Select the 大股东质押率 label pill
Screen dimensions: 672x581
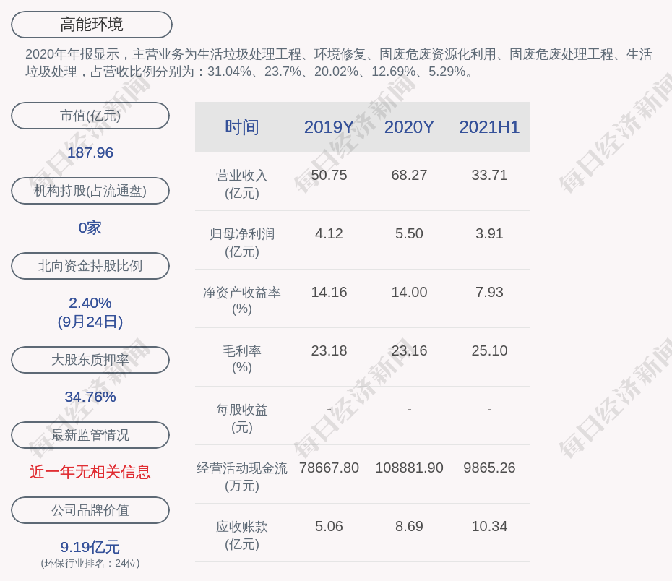[90, 360]
